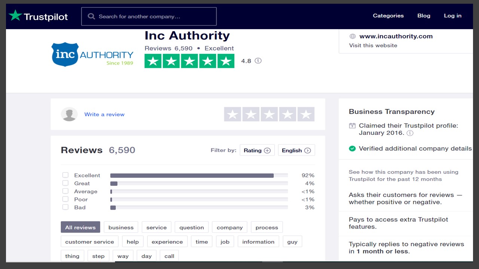Screen dimensions: 479x269
Task: Click the Poor <1% rating bar
Action: pos(199,200)
